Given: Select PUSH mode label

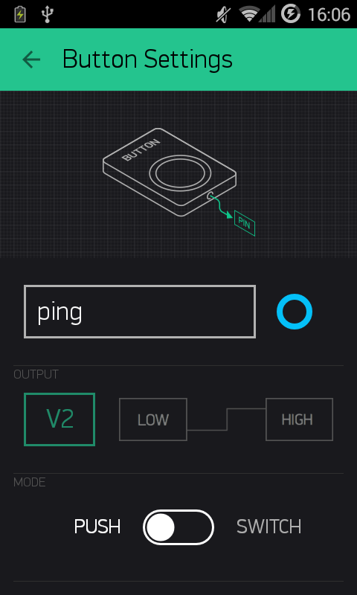Looking at the screenshot, I should pos(97,527).
